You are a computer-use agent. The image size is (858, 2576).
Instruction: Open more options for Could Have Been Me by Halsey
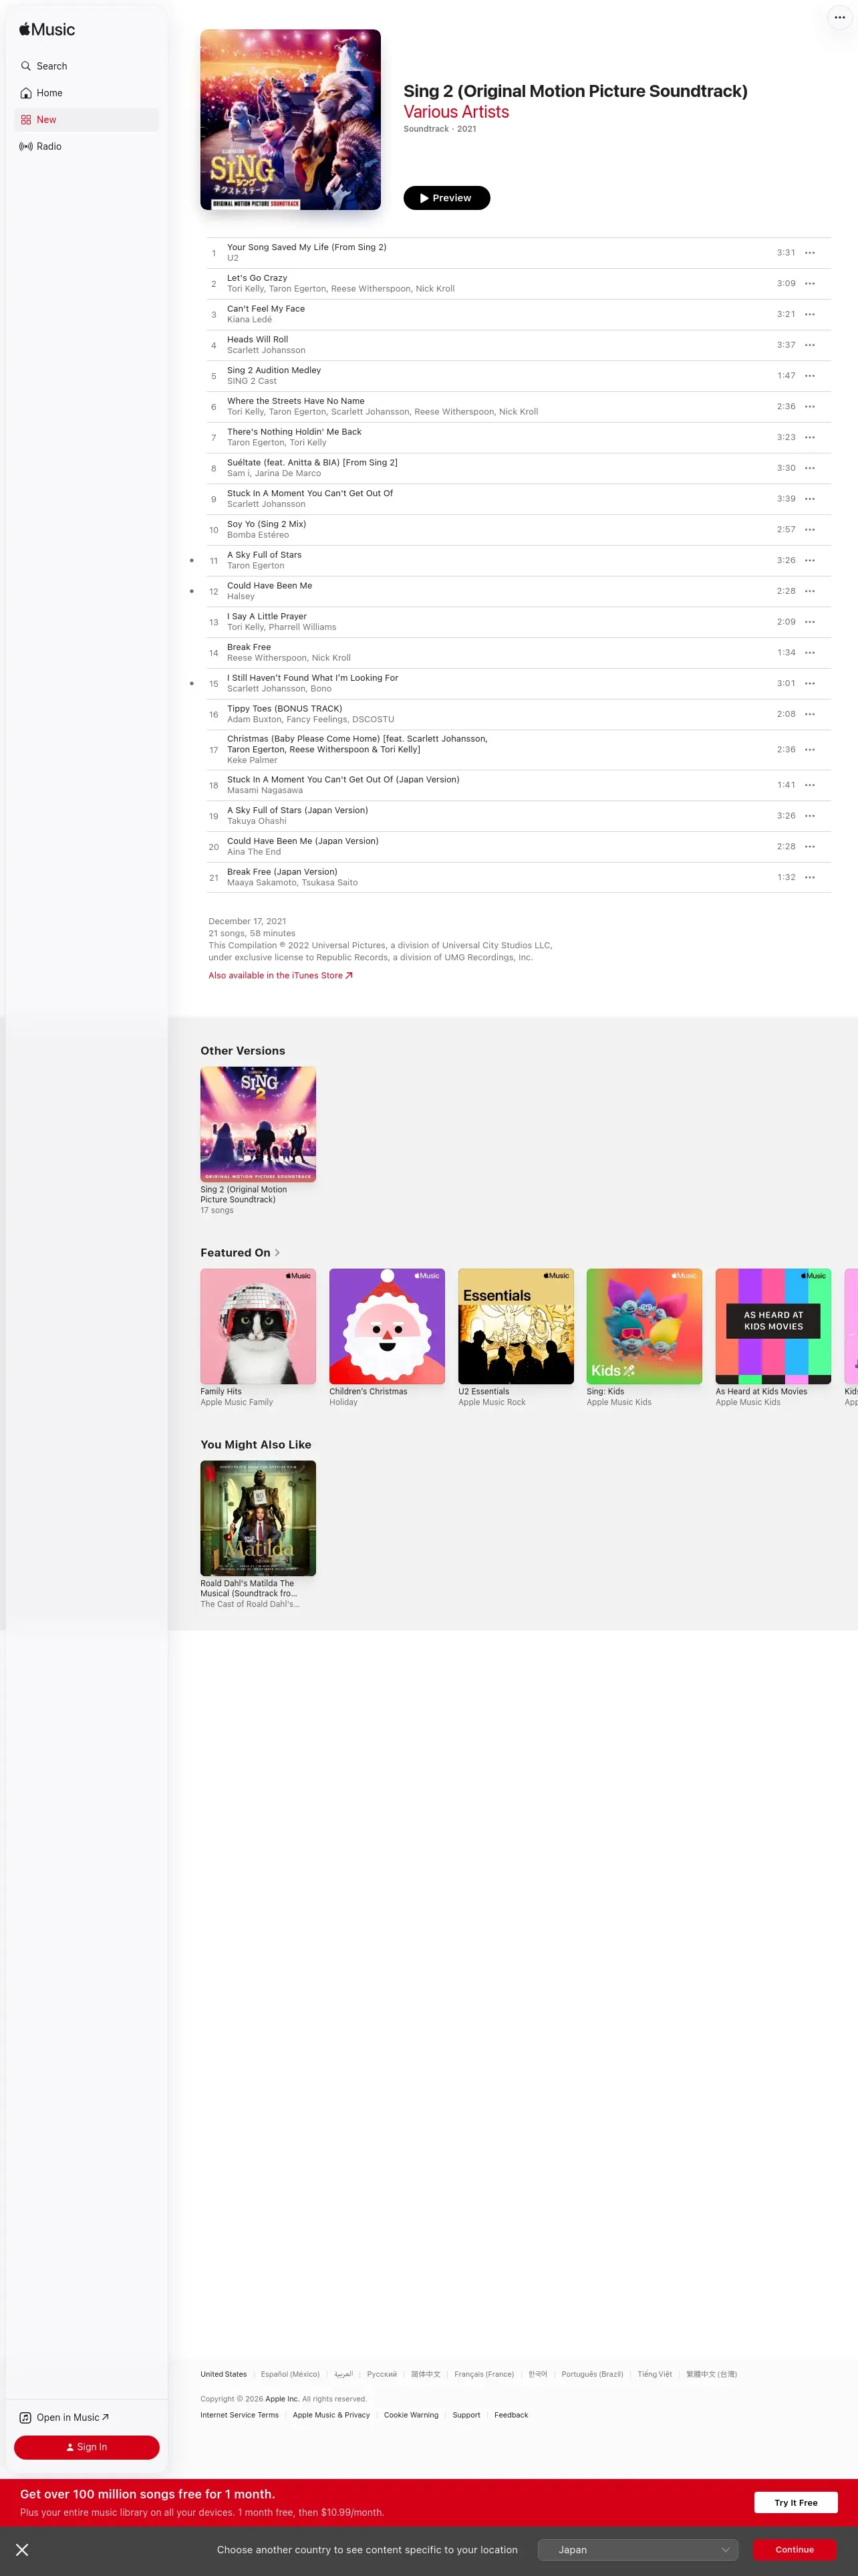point(810,591)
